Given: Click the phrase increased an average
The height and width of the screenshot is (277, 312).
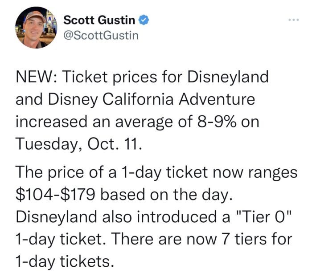Looking at the screenshot, I should 94,122.
